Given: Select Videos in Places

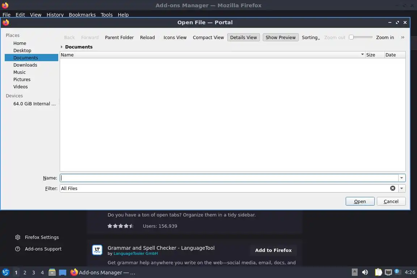Looking at the screenshot, I should (x=31, y=87).
